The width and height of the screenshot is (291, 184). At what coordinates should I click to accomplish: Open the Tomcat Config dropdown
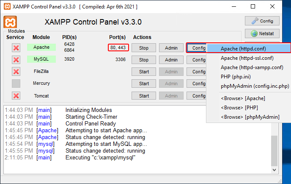[197, 96]
